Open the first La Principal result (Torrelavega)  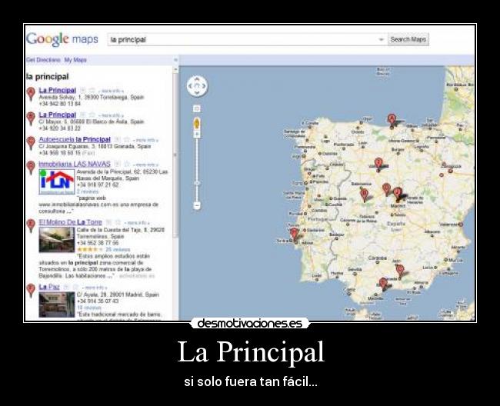[58, 90]
